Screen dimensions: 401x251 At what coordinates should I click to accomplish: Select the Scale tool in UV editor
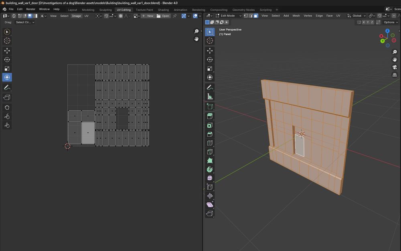[7, 69]
